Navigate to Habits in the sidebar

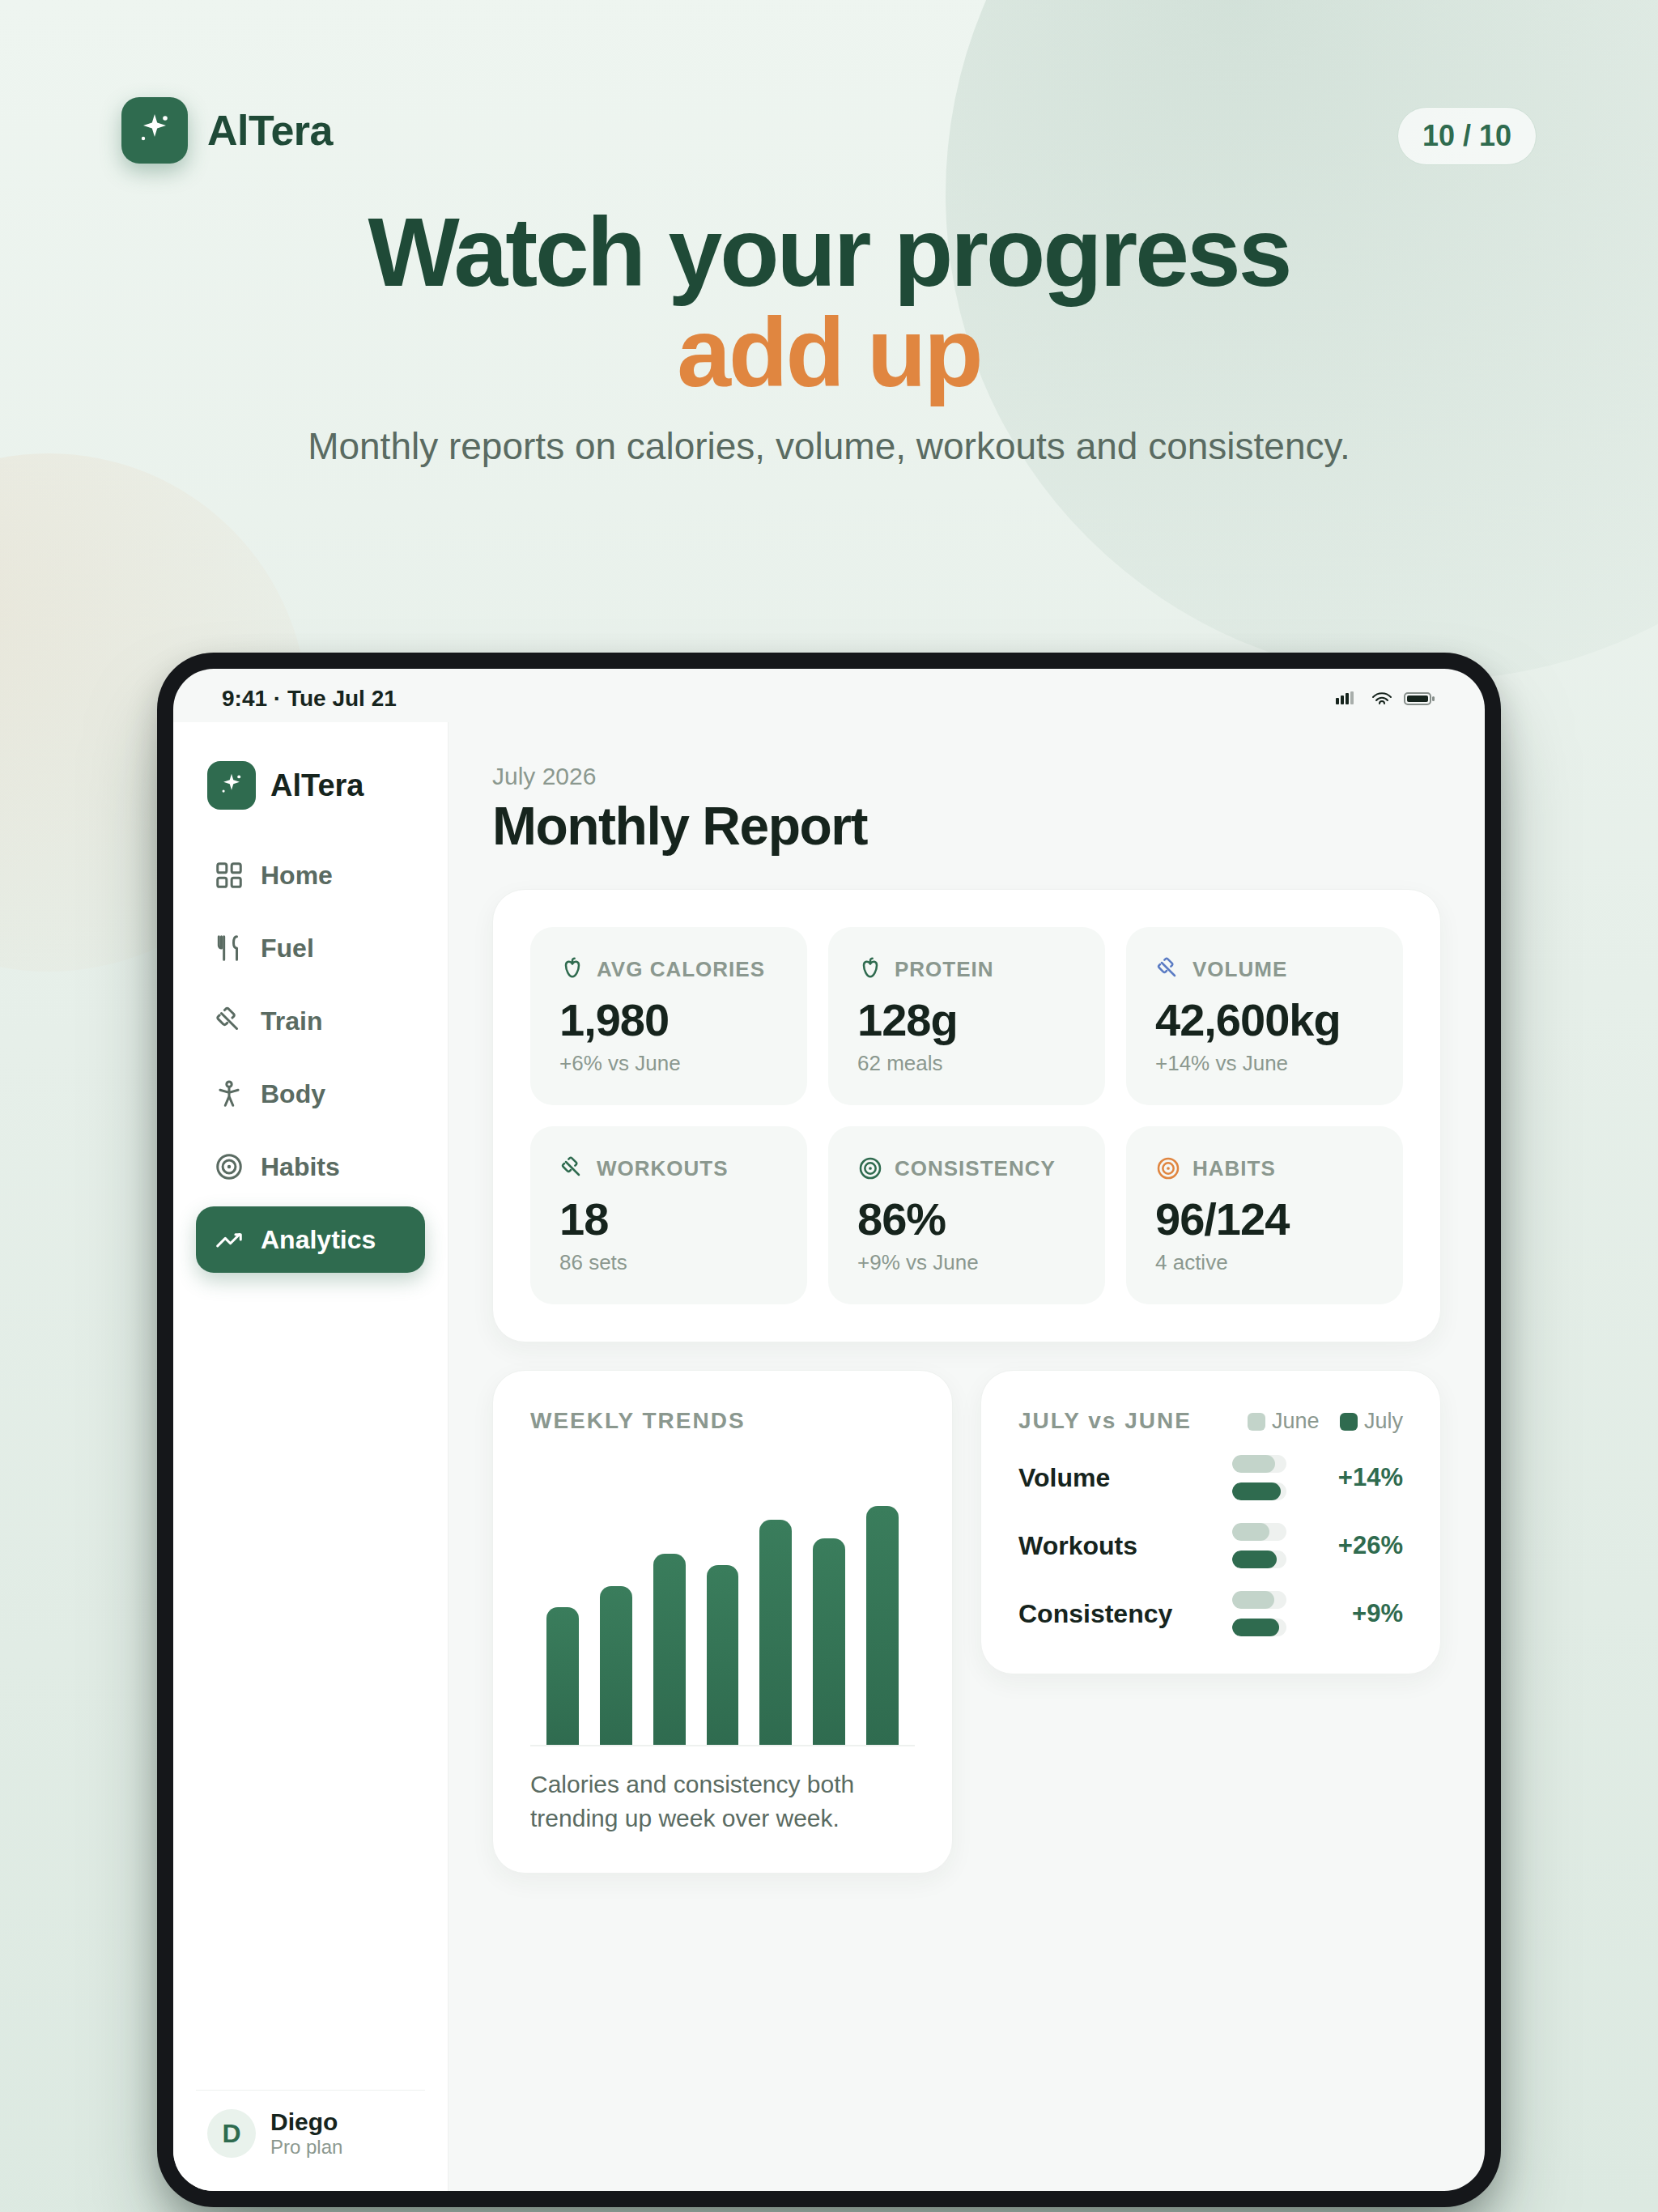(x=310, y=1167)
